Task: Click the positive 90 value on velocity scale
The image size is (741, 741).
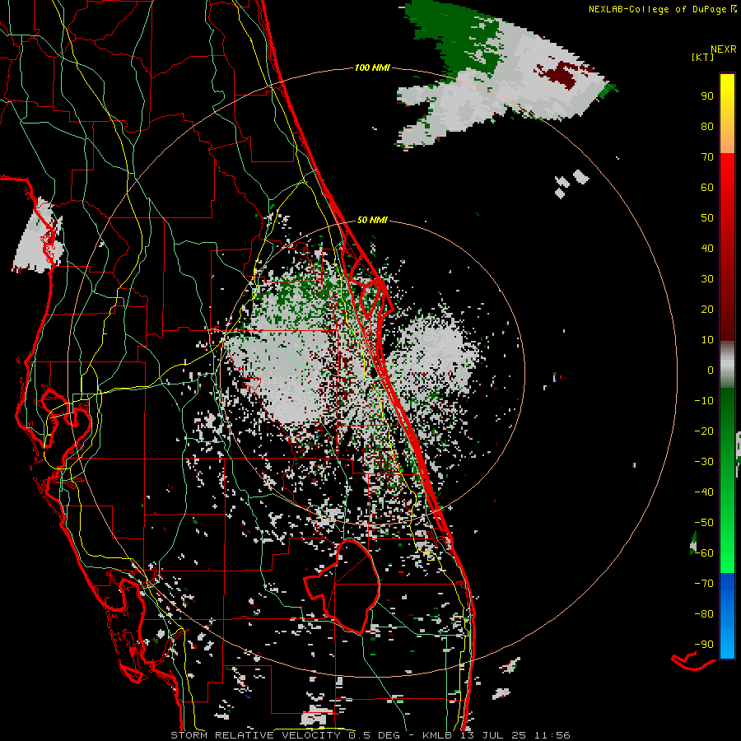Action: (707, 96)
